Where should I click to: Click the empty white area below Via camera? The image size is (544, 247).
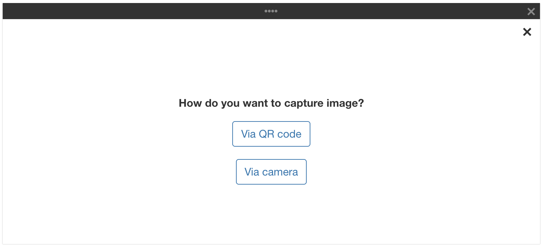pyautogui.click(x=271, y=215)
